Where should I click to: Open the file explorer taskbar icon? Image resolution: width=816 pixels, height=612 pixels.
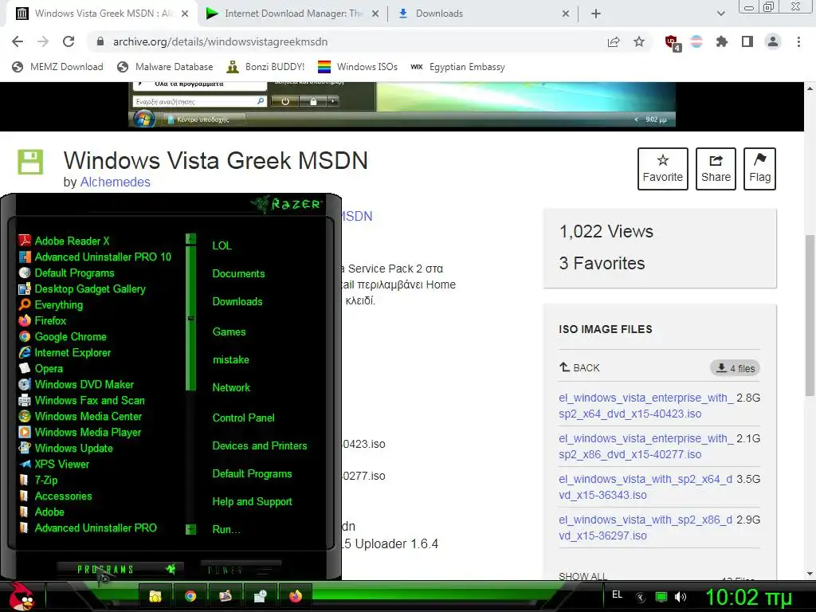155,596
